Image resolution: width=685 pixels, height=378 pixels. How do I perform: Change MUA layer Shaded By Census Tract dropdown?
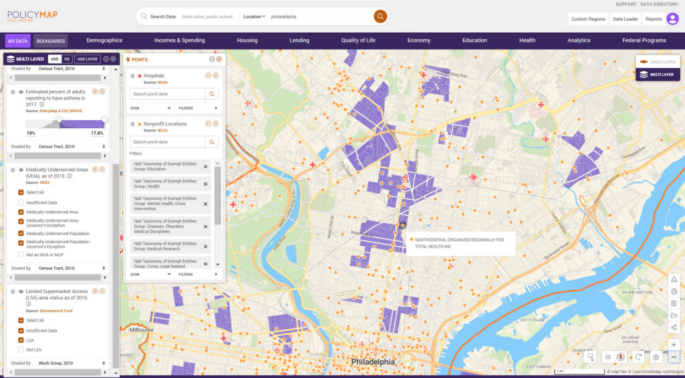71,268
